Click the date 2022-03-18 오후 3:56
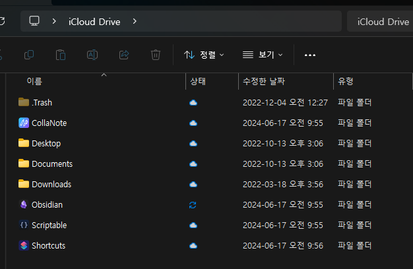This screenshot has height=269, width=413. [x=283, y=185]
